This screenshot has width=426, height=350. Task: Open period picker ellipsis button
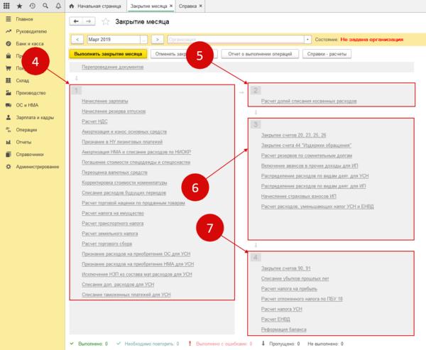[143, 40]
